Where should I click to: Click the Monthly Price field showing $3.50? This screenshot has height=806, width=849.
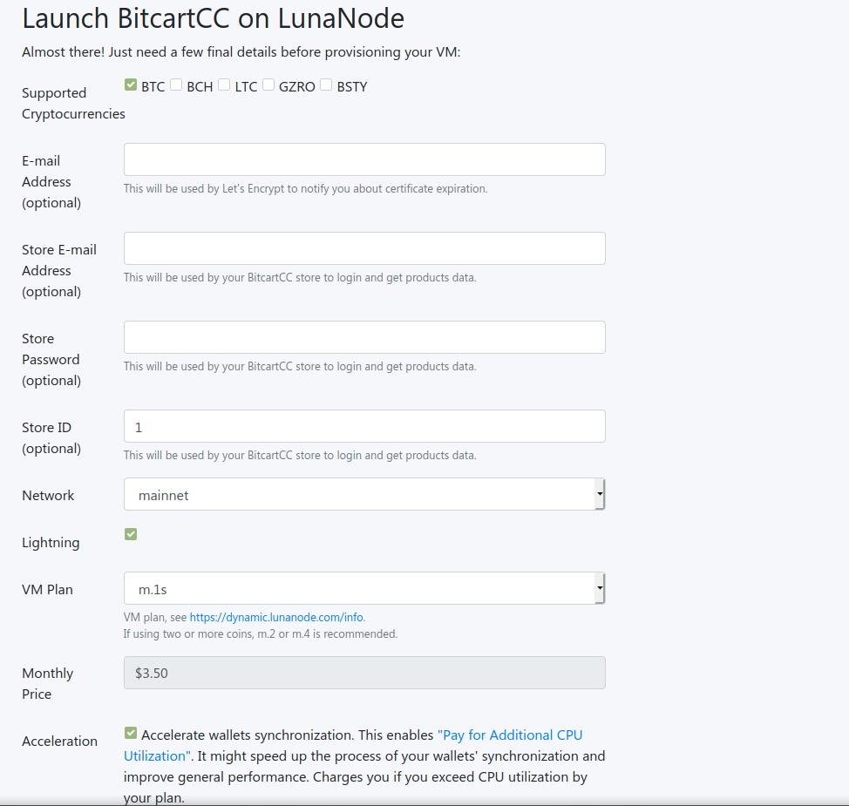pyautogui.click(x=364, y=673)
